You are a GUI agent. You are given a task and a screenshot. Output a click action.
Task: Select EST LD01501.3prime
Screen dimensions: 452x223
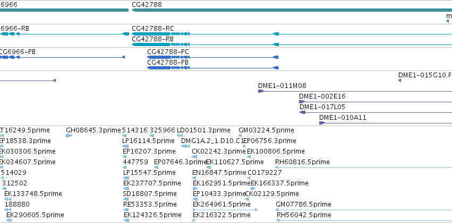pyautogui.click(x=203, y=130)
